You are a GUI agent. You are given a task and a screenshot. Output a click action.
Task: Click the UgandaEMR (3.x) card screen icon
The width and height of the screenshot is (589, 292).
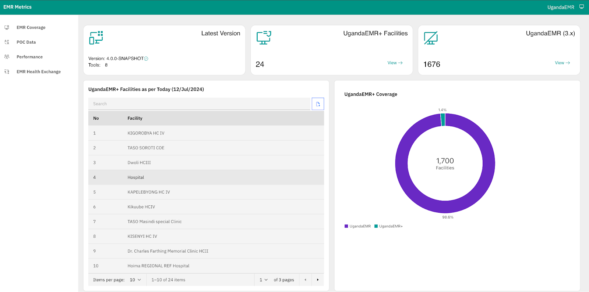(x=431, y=38)
